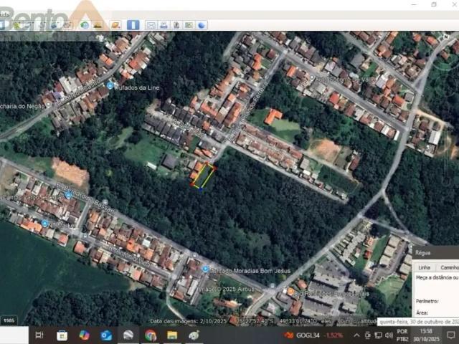Click the Régua dialog title bar
The image size is (459, 344).
[x=436, y=253]
